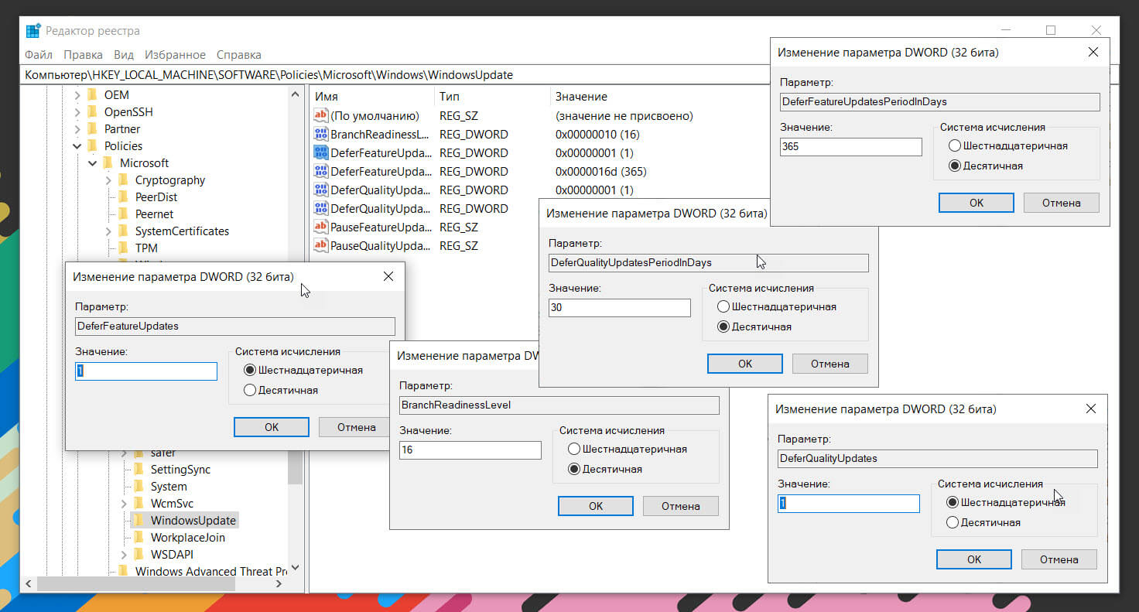Screen dimensions: 1139x612
Task: Click the Cryptography folder icon
Action: pos(123,180)
